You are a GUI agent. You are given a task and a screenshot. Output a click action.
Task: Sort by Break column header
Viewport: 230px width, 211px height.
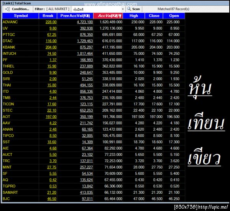(48, 16)
